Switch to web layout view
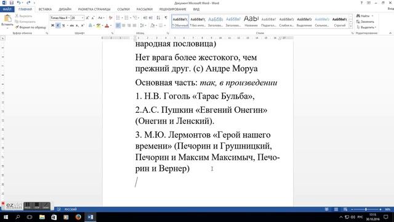 pos(345,209)
